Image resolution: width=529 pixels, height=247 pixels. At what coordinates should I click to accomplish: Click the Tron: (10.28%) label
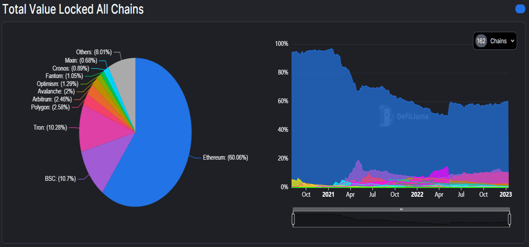click(50, 127)
